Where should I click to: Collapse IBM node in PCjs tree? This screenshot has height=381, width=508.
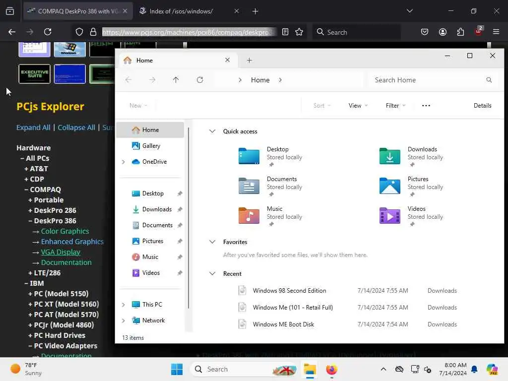[26, 283]
